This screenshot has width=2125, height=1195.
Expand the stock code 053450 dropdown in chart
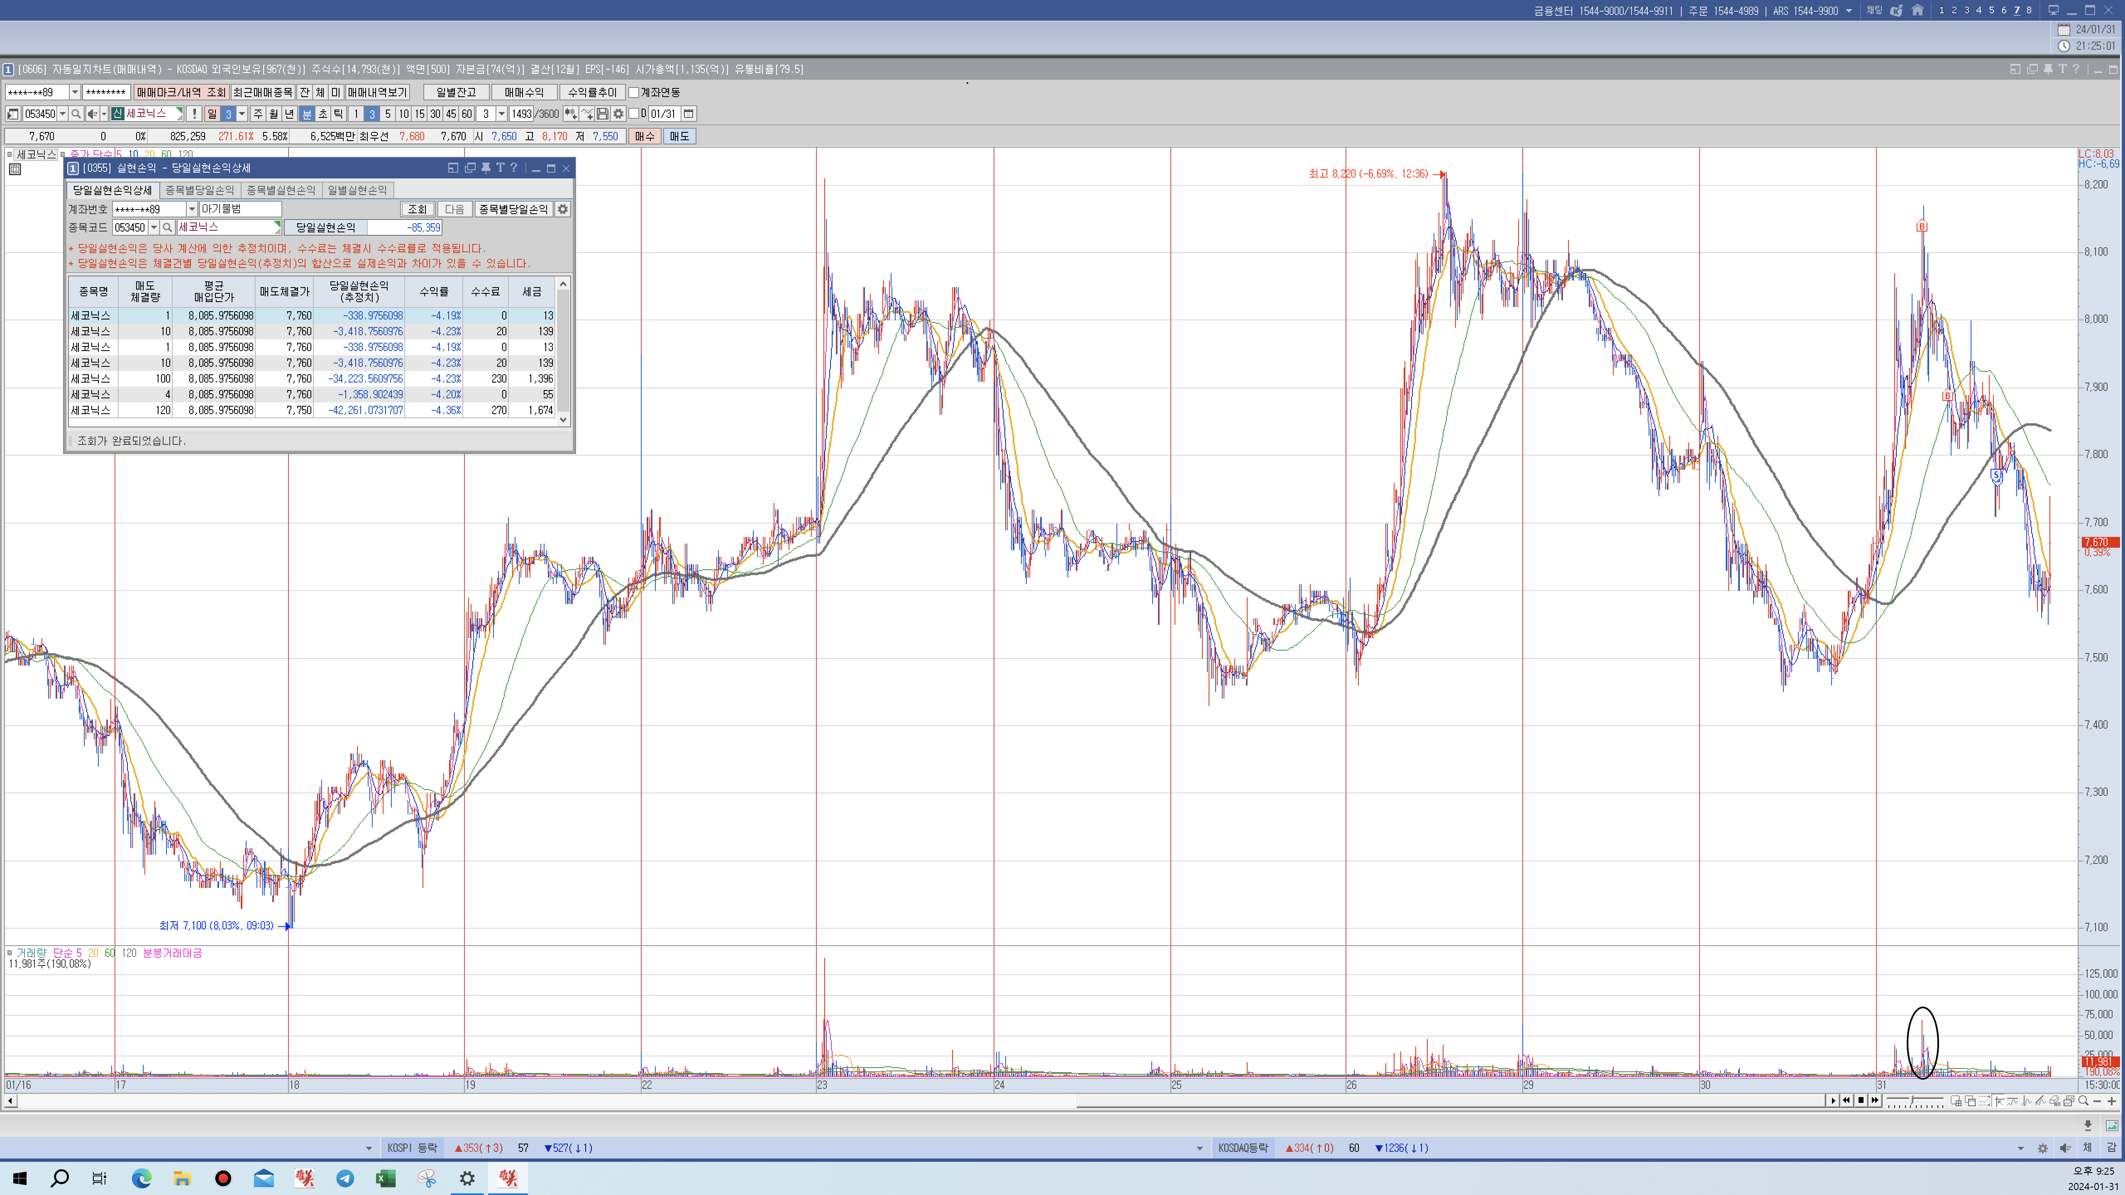[x=63, y=114]
